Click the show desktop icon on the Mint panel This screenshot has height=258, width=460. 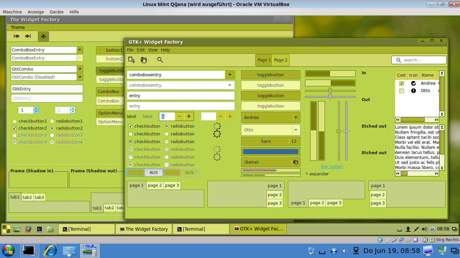pyautogui.click(x=17, y=229)
